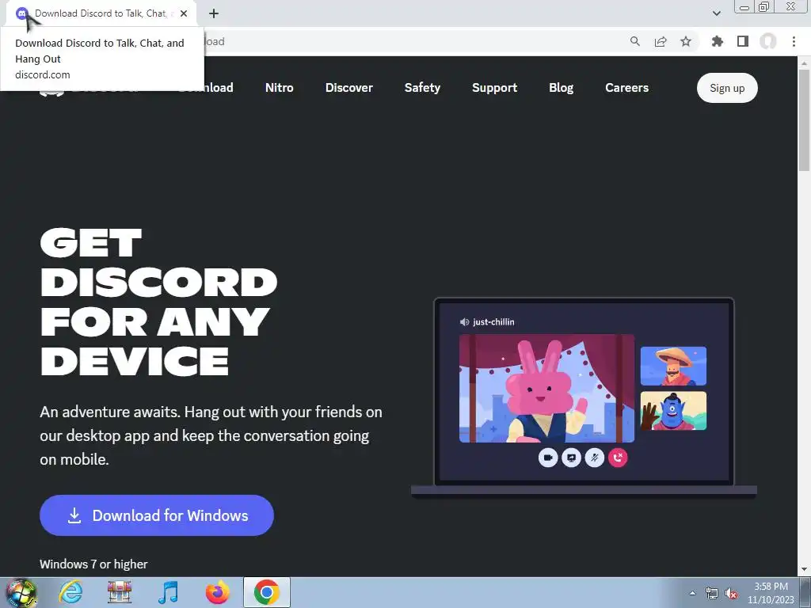The image size is (811, 608).
Task: Open the pinned shop-like taskbar icon
Action: 119,592
